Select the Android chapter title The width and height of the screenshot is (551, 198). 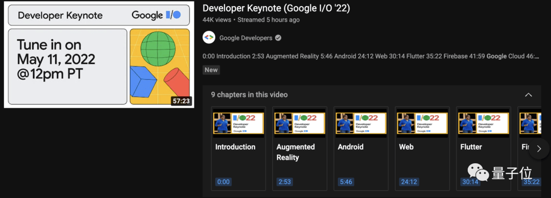click(350, 147)
